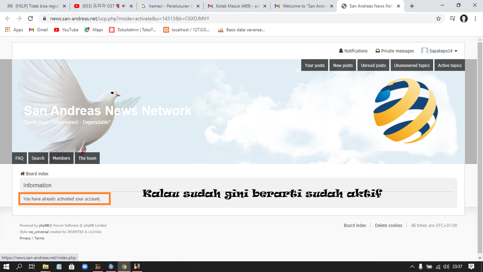
Task: Open the media control icon in Chrome toolbar
Action: click(x=452, y=19)
